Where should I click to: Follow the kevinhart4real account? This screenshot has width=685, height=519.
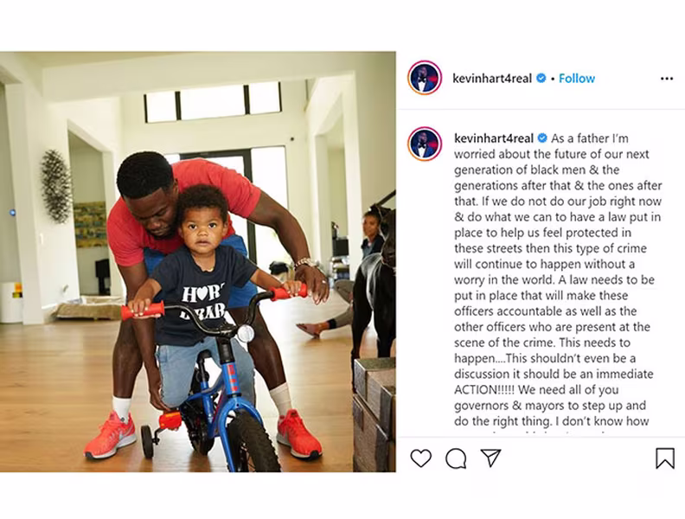(x=577, y=78)
